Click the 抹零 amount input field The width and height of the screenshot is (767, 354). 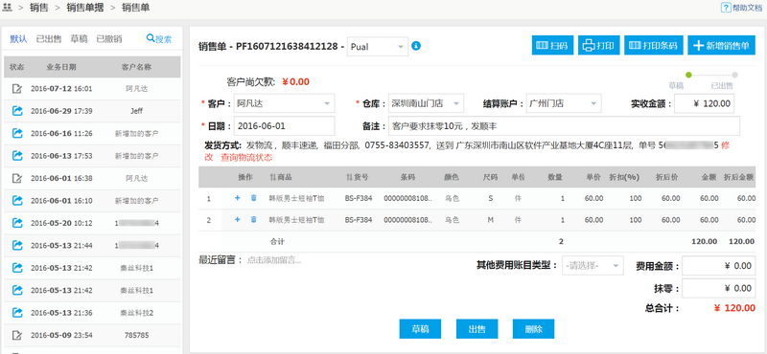pos(718,288)
